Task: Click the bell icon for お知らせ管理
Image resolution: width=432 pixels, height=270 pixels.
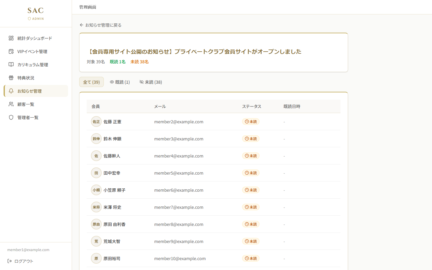Action: coord(11,91)
